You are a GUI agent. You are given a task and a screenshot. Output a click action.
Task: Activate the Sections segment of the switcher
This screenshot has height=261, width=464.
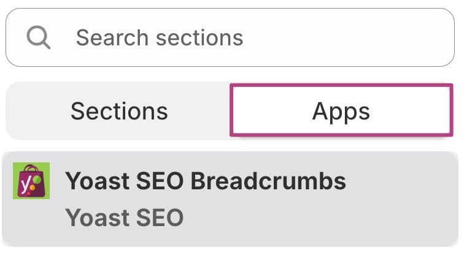(119, 112)
